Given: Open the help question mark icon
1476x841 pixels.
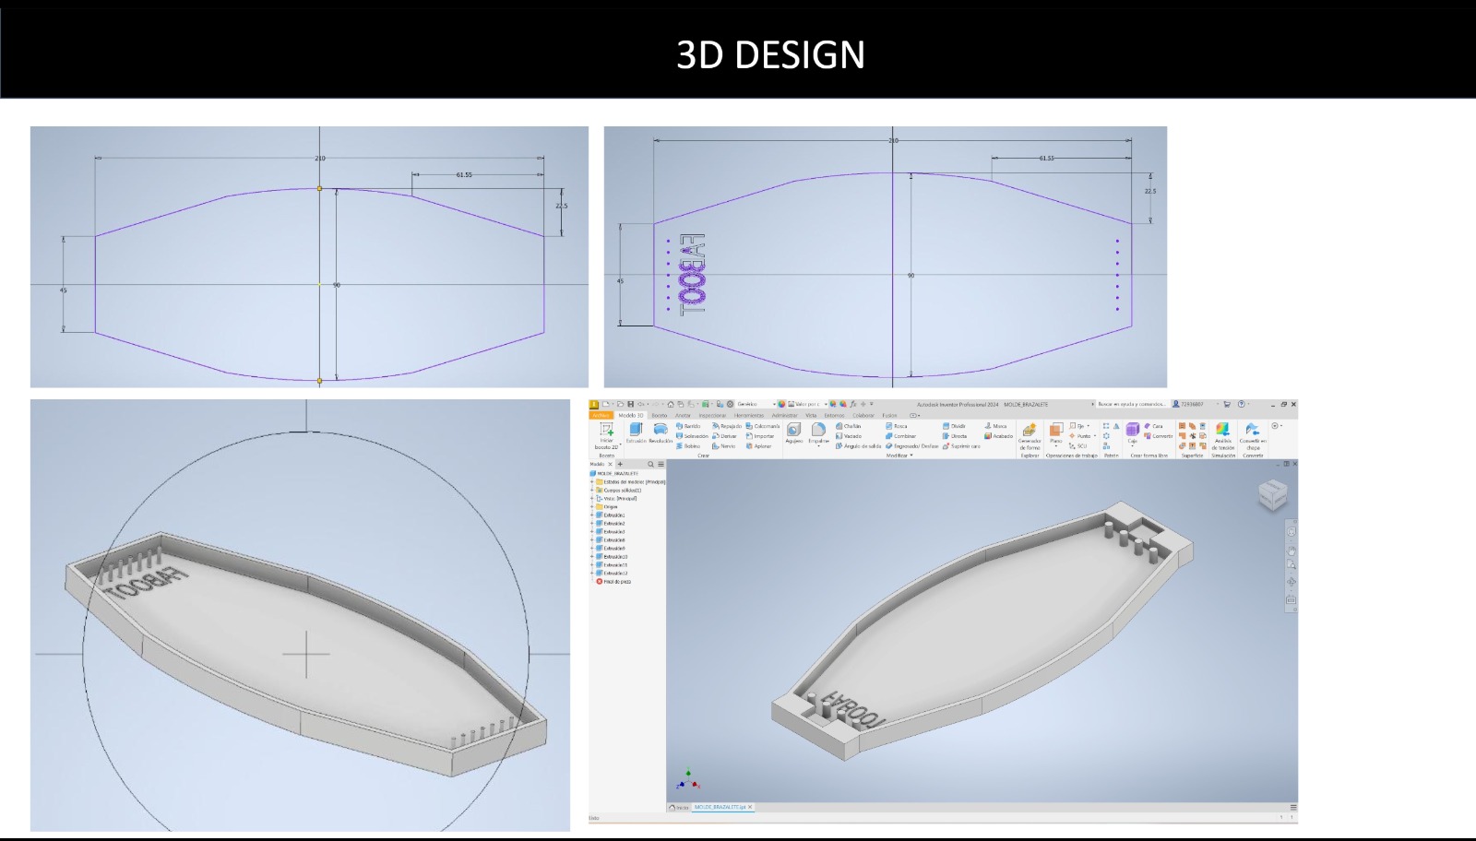Looking at the screenshot, I should click(1242, 404).
